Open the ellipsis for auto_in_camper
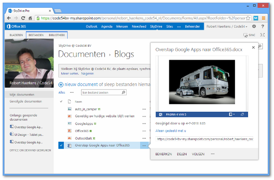 [x=144, y=109]
